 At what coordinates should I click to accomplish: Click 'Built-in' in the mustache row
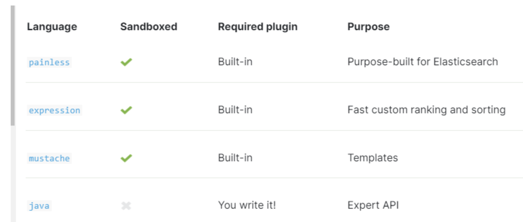[235, 158]
